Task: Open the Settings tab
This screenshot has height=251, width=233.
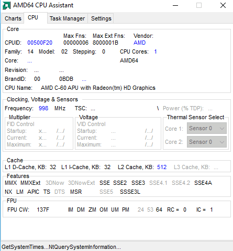Action: pyautogui.click(x=101, y=18)
